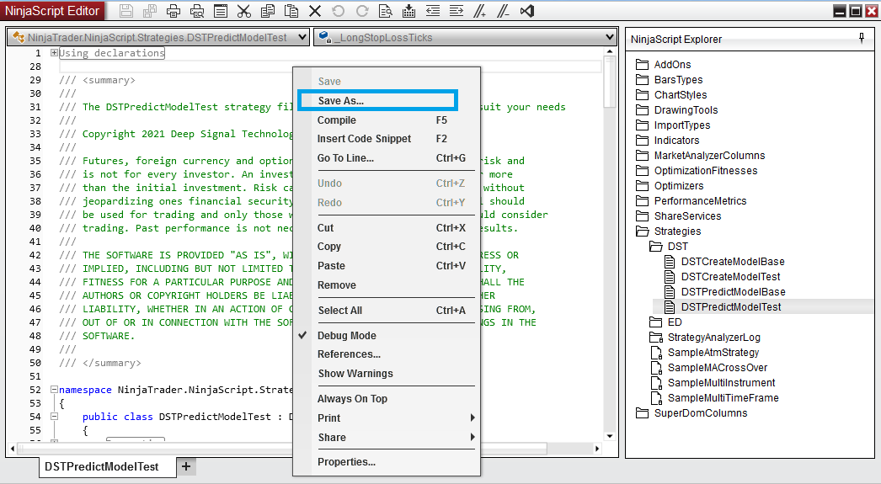Choose Insert Code Snippet
Image resolution: width=881 pixels, height=484 pixels.
coord(364,139)
